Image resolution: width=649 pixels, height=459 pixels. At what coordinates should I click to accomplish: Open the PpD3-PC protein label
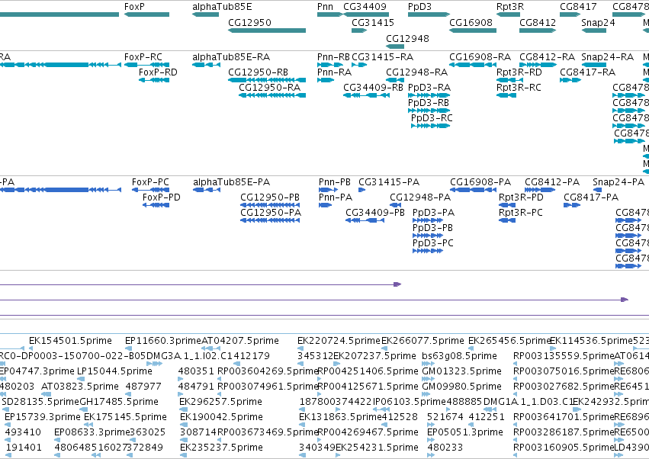433,243
